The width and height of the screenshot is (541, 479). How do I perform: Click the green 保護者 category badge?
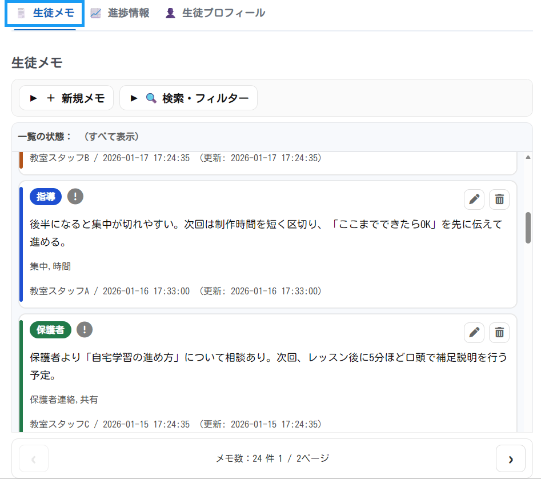tap(50, 330)
